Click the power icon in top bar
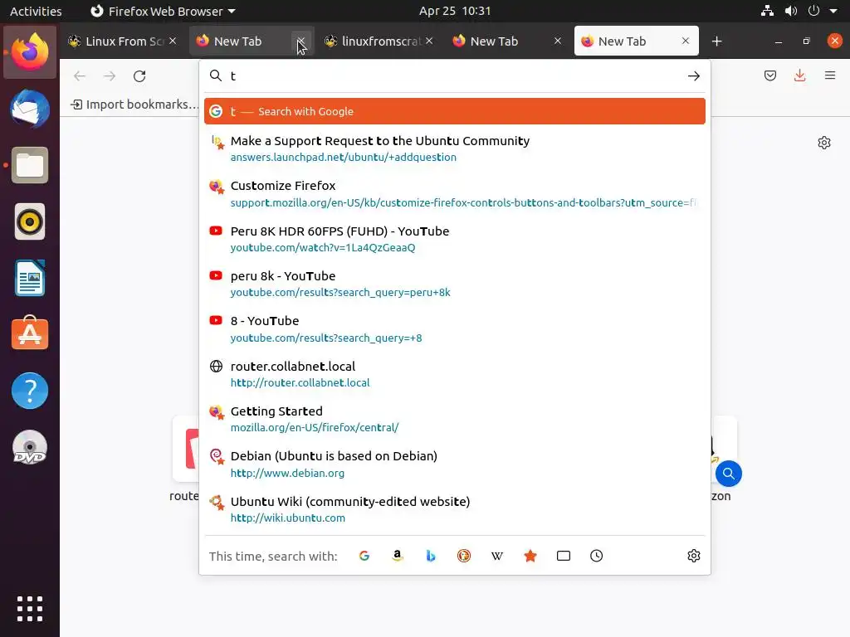The height and width of the screenshot is (637, 850). coord(813,11)
